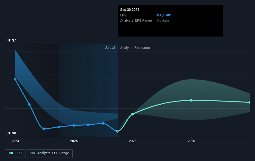Toggle the Analysts' EPS Range legend button
Screen dimensions: 255x161
[50, 153]
